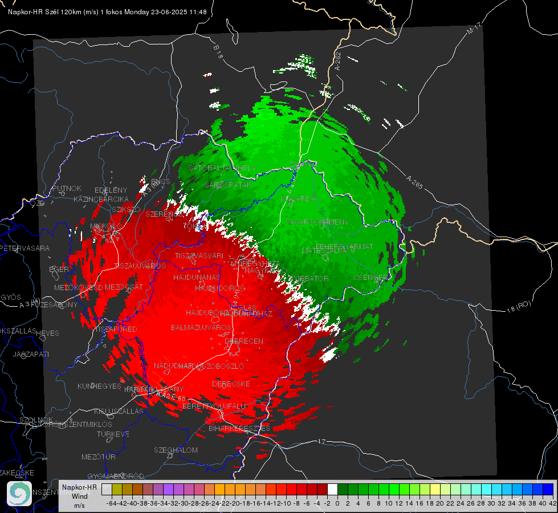This screenshot has height=513, width=558.
Task: Pick the dark blue swatch at the legend's right end
Action: click(548, 490)
